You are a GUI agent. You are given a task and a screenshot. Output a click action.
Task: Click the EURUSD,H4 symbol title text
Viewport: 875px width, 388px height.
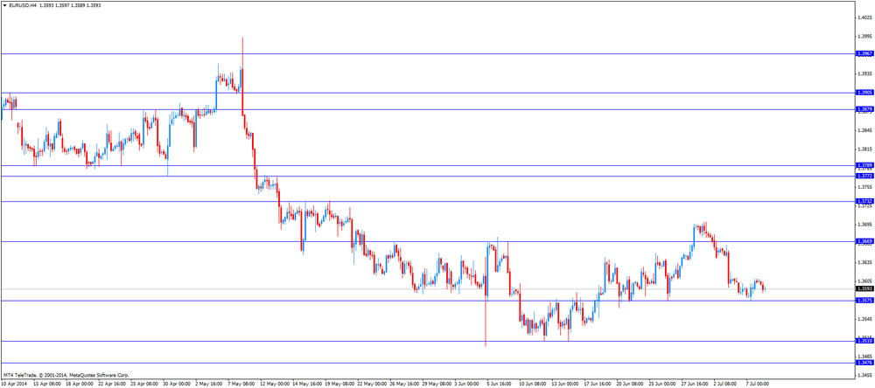tap(23, 4)
